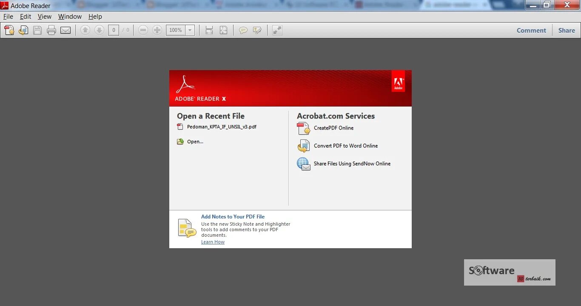Click the Open a Recent File heading
Viewport: 581px width, 306px height.
coord(211,116)
